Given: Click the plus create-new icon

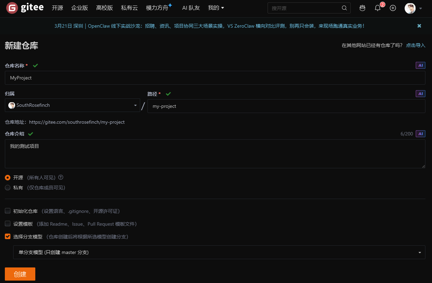Looking at the screenshot, I should click(x=393, y=8).
